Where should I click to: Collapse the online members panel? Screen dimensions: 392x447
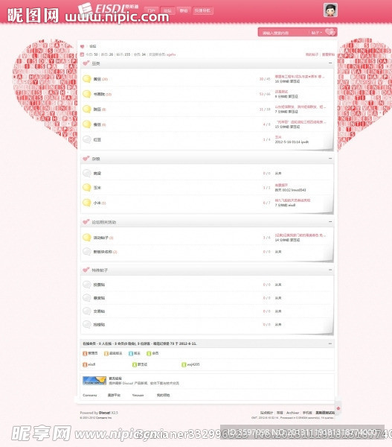[x=330, y=343]
